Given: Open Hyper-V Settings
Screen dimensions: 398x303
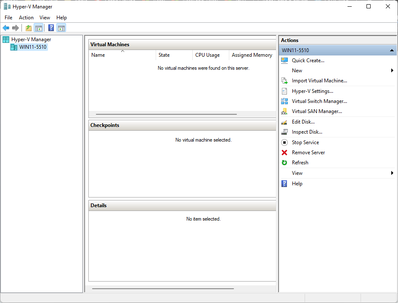Looking at the screenshot, I should [313, 91].
